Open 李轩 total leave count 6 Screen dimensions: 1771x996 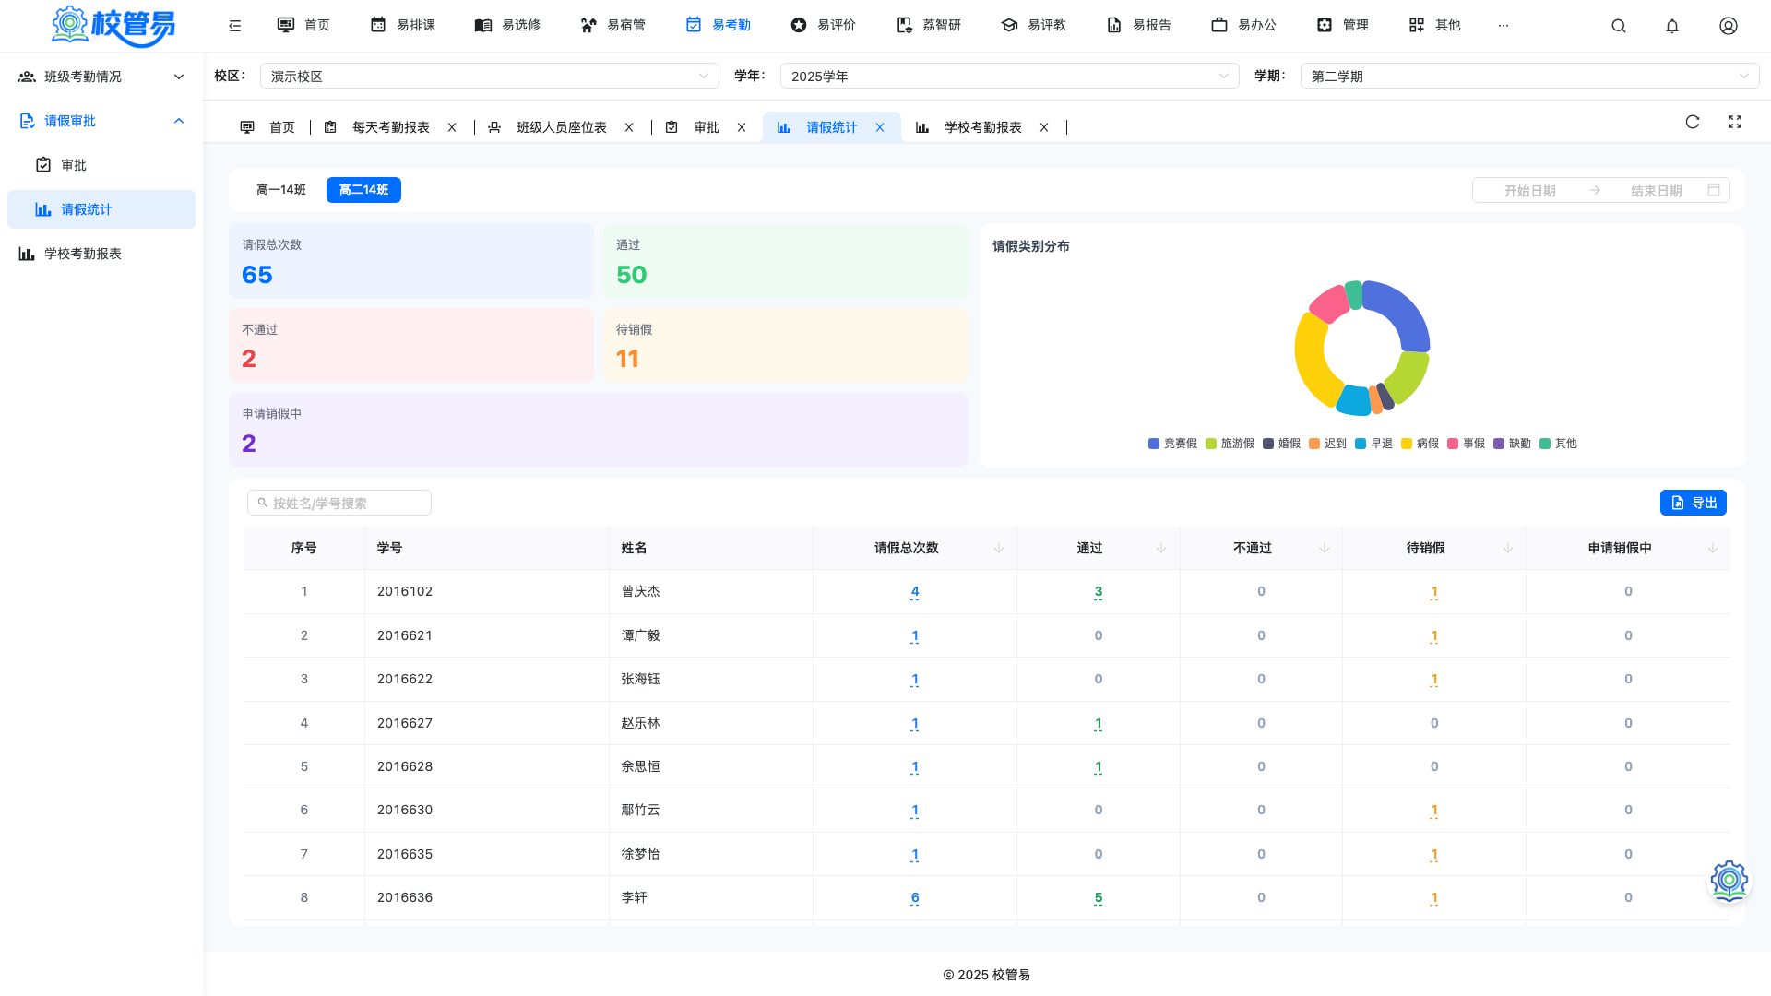pyautogui.click(x=914, y=898)
